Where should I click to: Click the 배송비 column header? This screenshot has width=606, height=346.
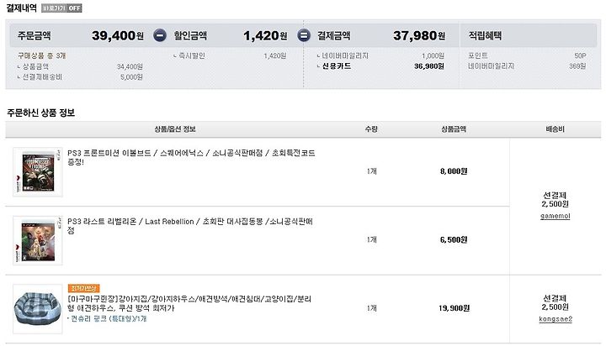tap(555, 129)
